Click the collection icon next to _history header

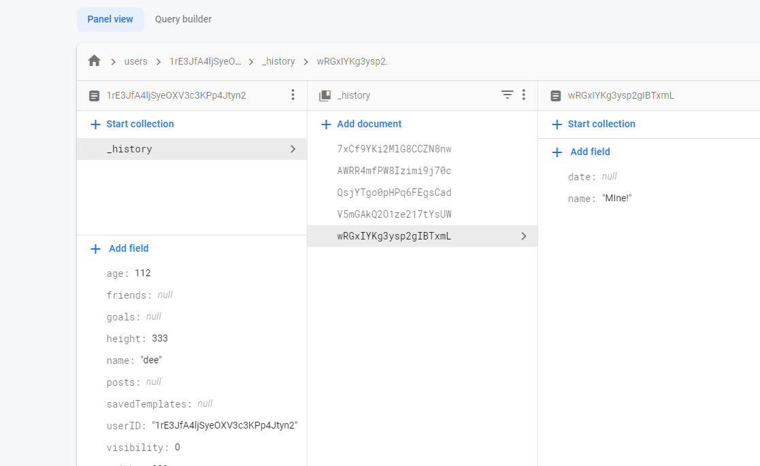point(325,95)
